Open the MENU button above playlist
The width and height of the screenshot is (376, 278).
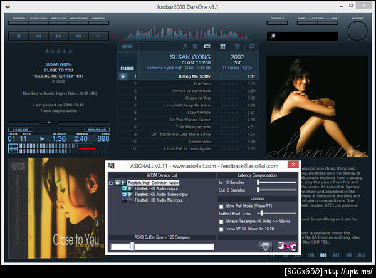coord(127,47)
